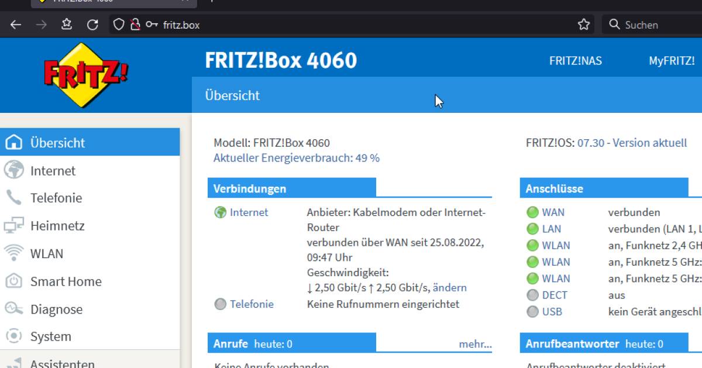Click the System sidebar icon
This screenshot has height=368, width=702.
coord(13,336)
